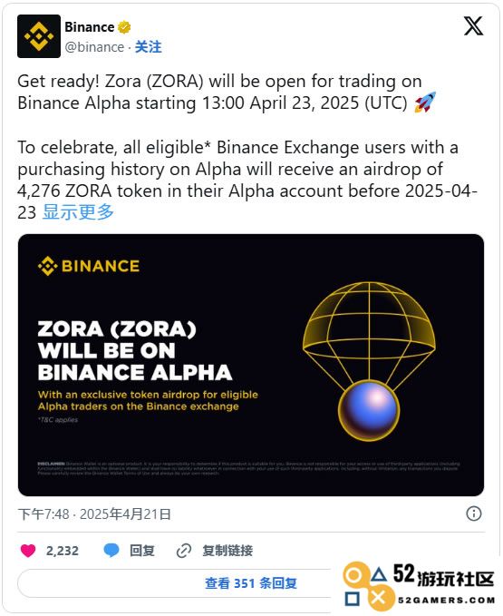503x616 pixels.
Task: Open the @binance handle
Action: [x=94, y=47]
